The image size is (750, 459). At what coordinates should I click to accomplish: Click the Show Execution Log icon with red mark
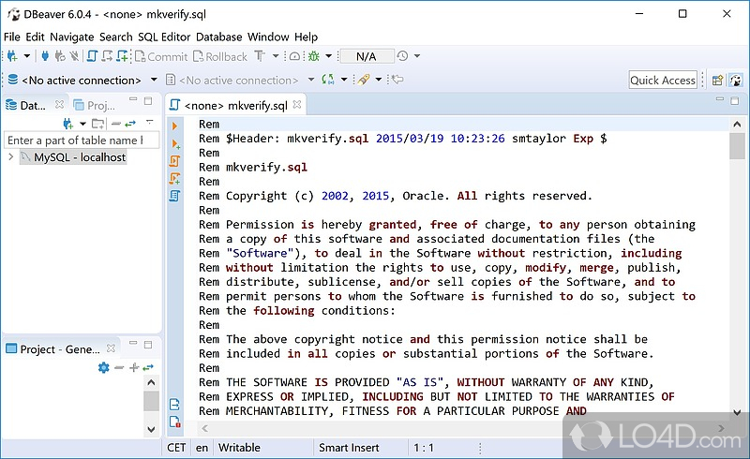coord(174,422)
